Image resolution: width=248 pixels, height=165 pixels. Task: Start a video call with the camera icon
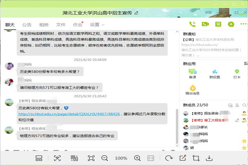click(x=205, y=24)
